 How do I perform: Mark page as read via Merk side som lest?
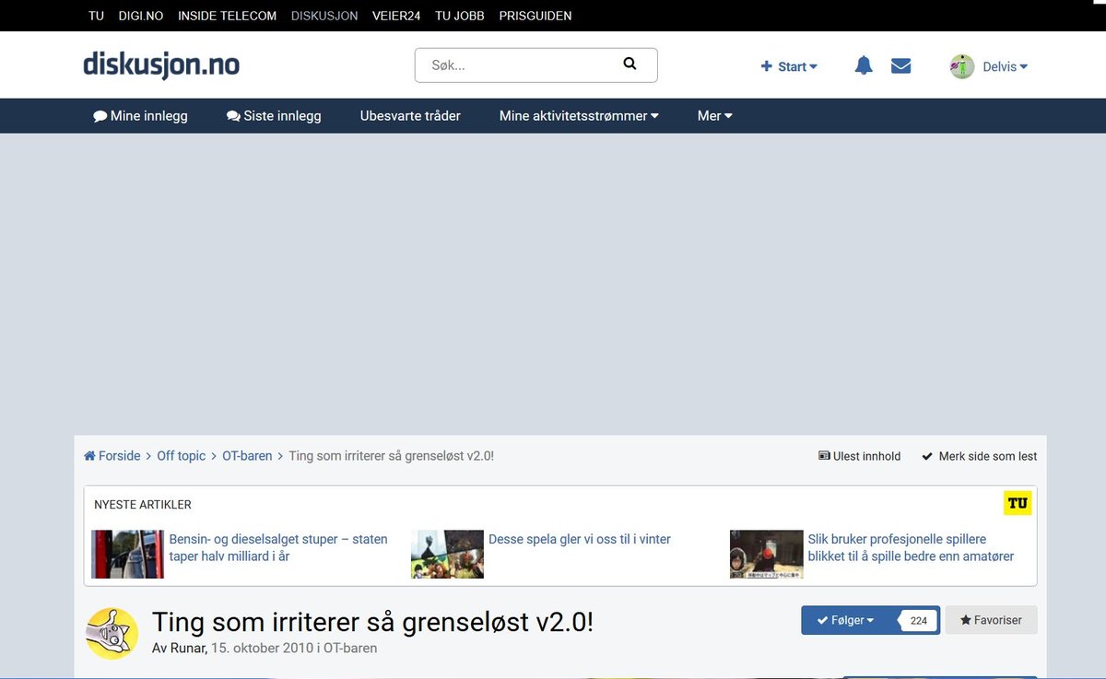pos(979,456)
